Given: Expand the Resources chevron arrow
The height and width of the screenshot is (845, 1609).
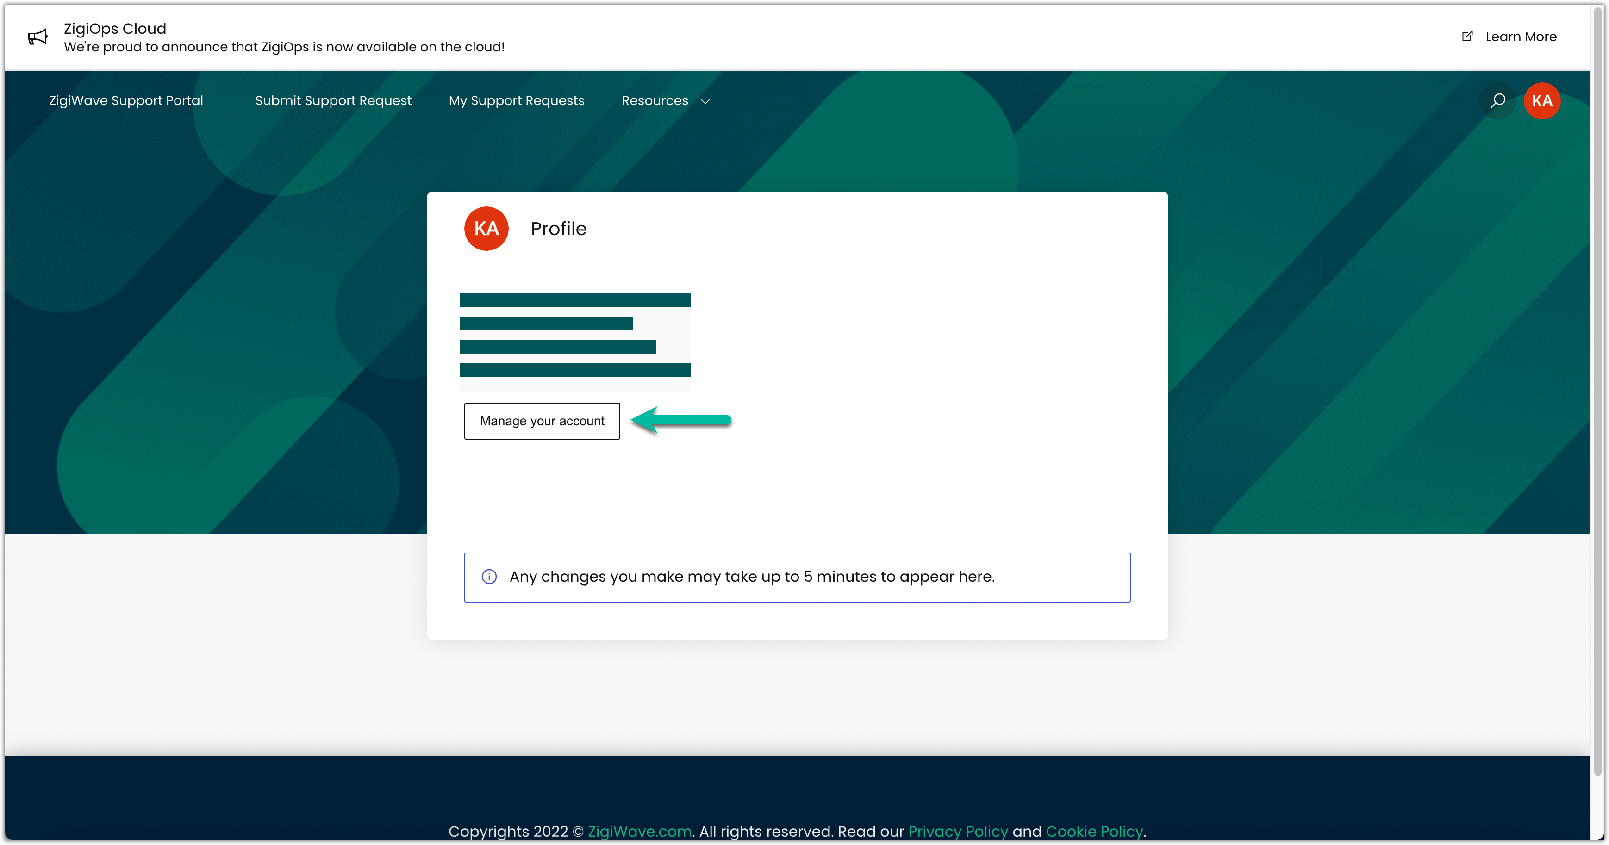Looking at the screenshot, I should (x=705, y=101).
